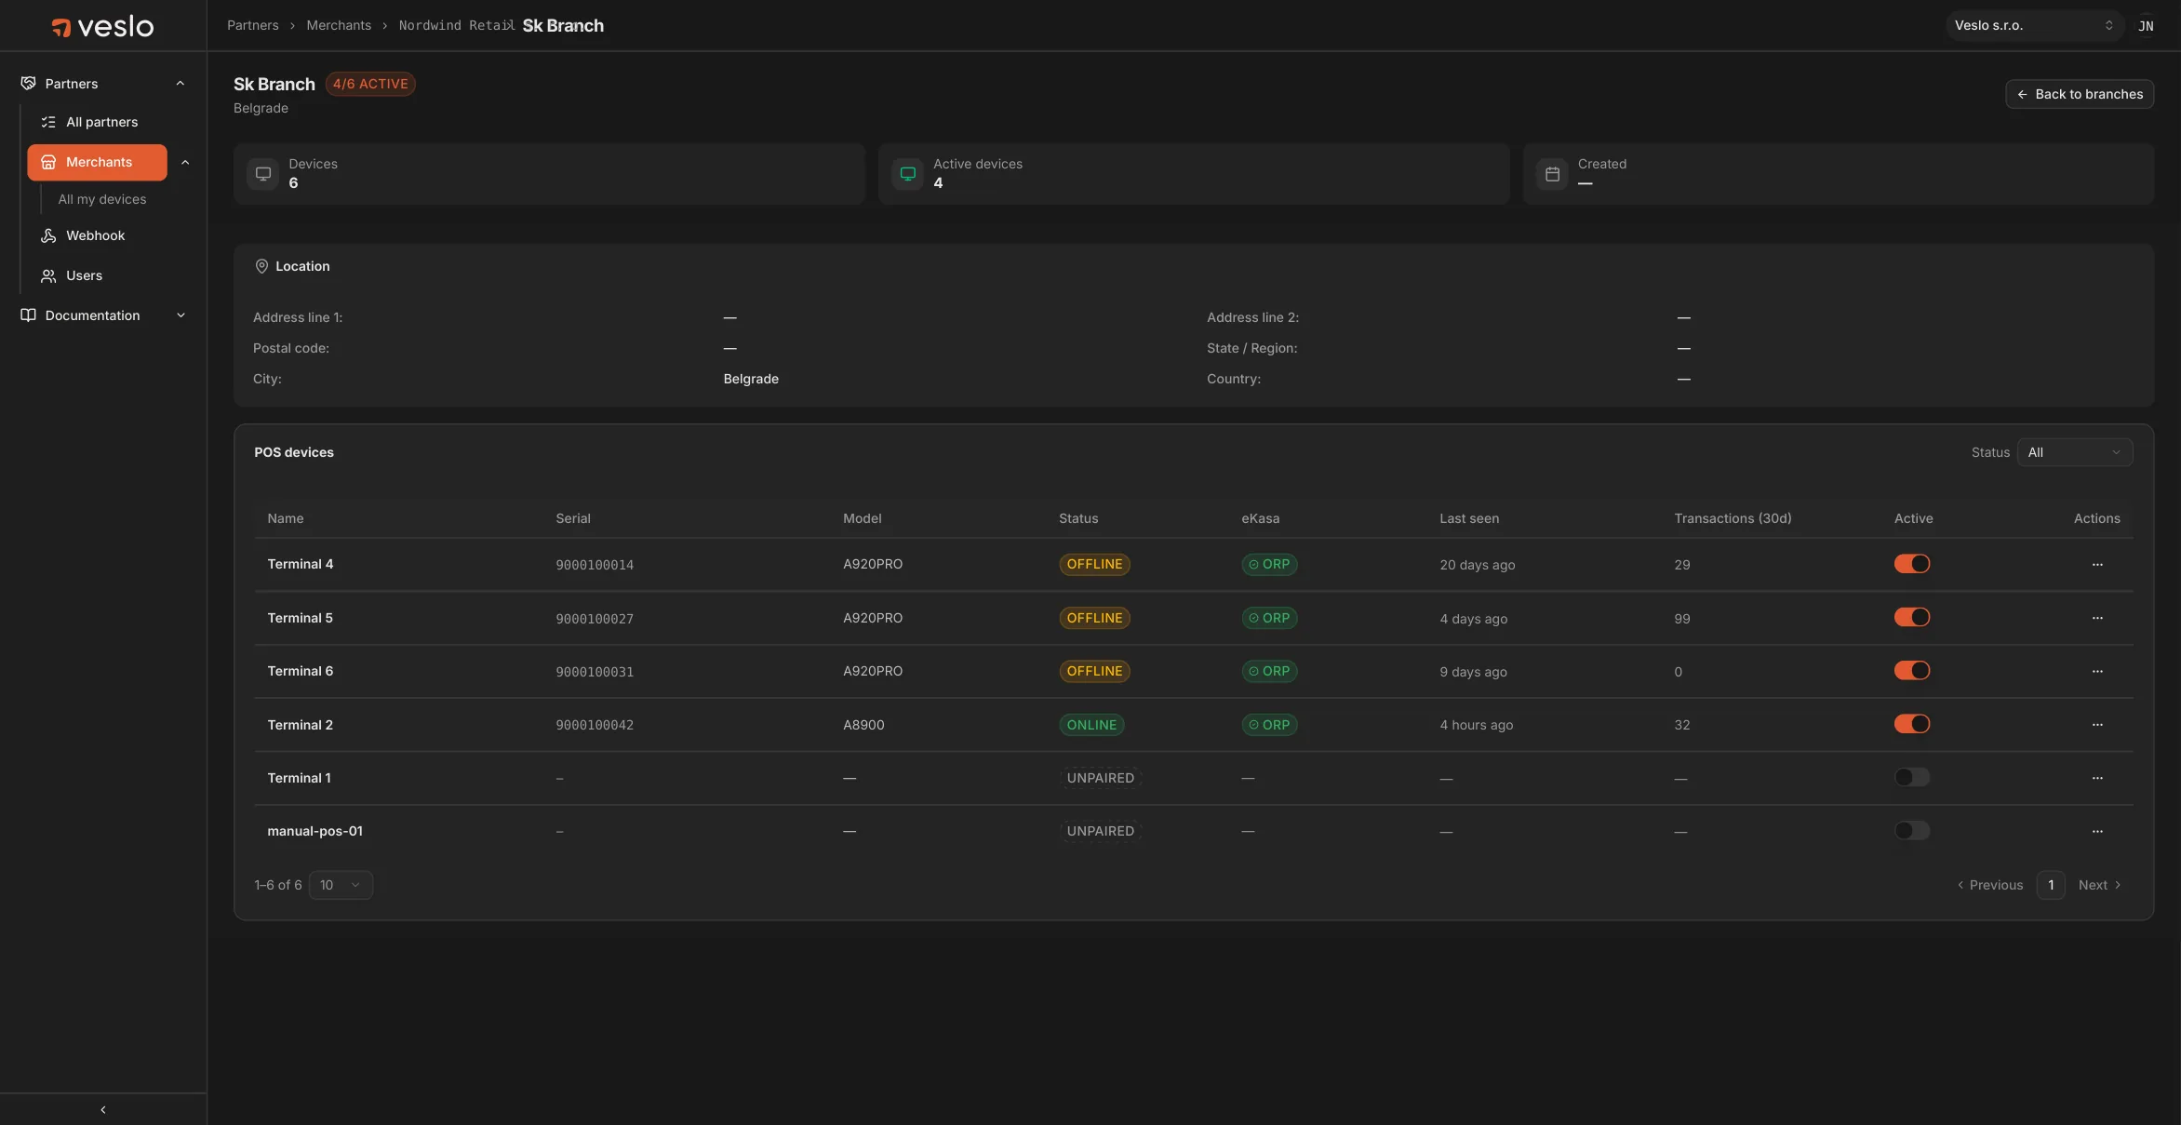This screenshot has height=1125, width=2181.
Task: Click Partners breadcrumb link
Action: pyautogui.click(x=252, y=25)
